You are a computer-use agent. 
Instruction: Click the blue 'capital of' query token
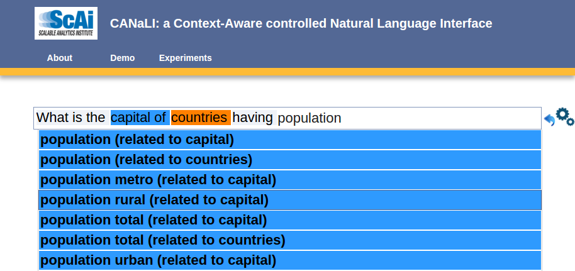click(138, 118)
